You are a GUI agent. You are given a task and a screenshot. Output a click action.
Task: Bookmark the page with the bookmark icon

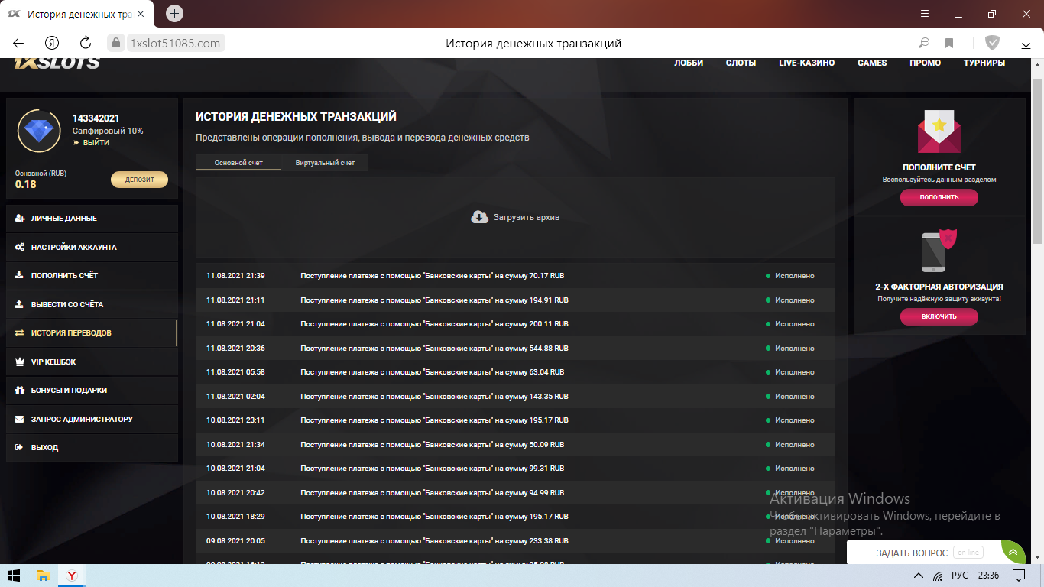click(949, 43)
